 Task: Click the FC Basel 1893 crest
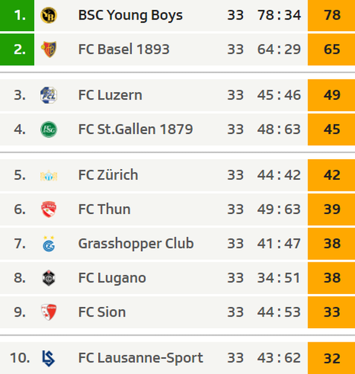pos(49,49)
